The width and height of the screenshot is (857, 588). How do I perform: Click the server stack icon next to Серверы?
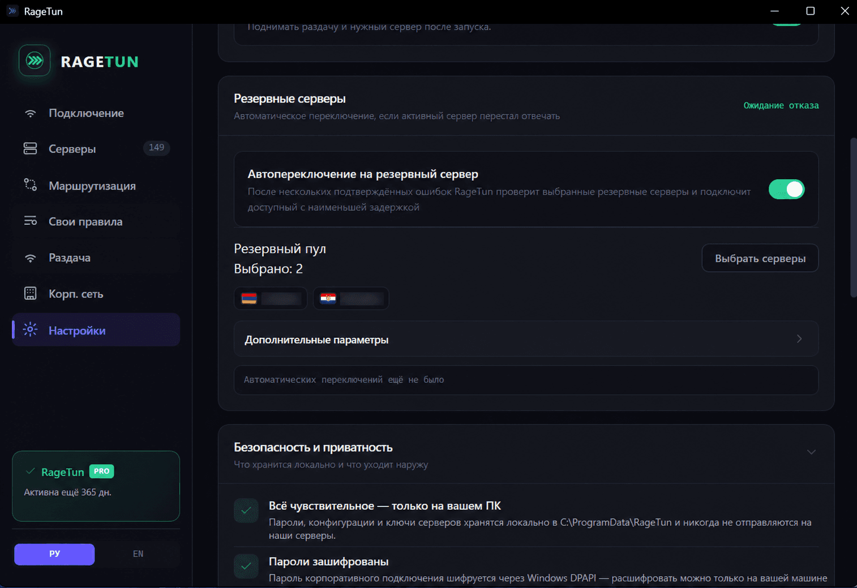coord(31,149)
